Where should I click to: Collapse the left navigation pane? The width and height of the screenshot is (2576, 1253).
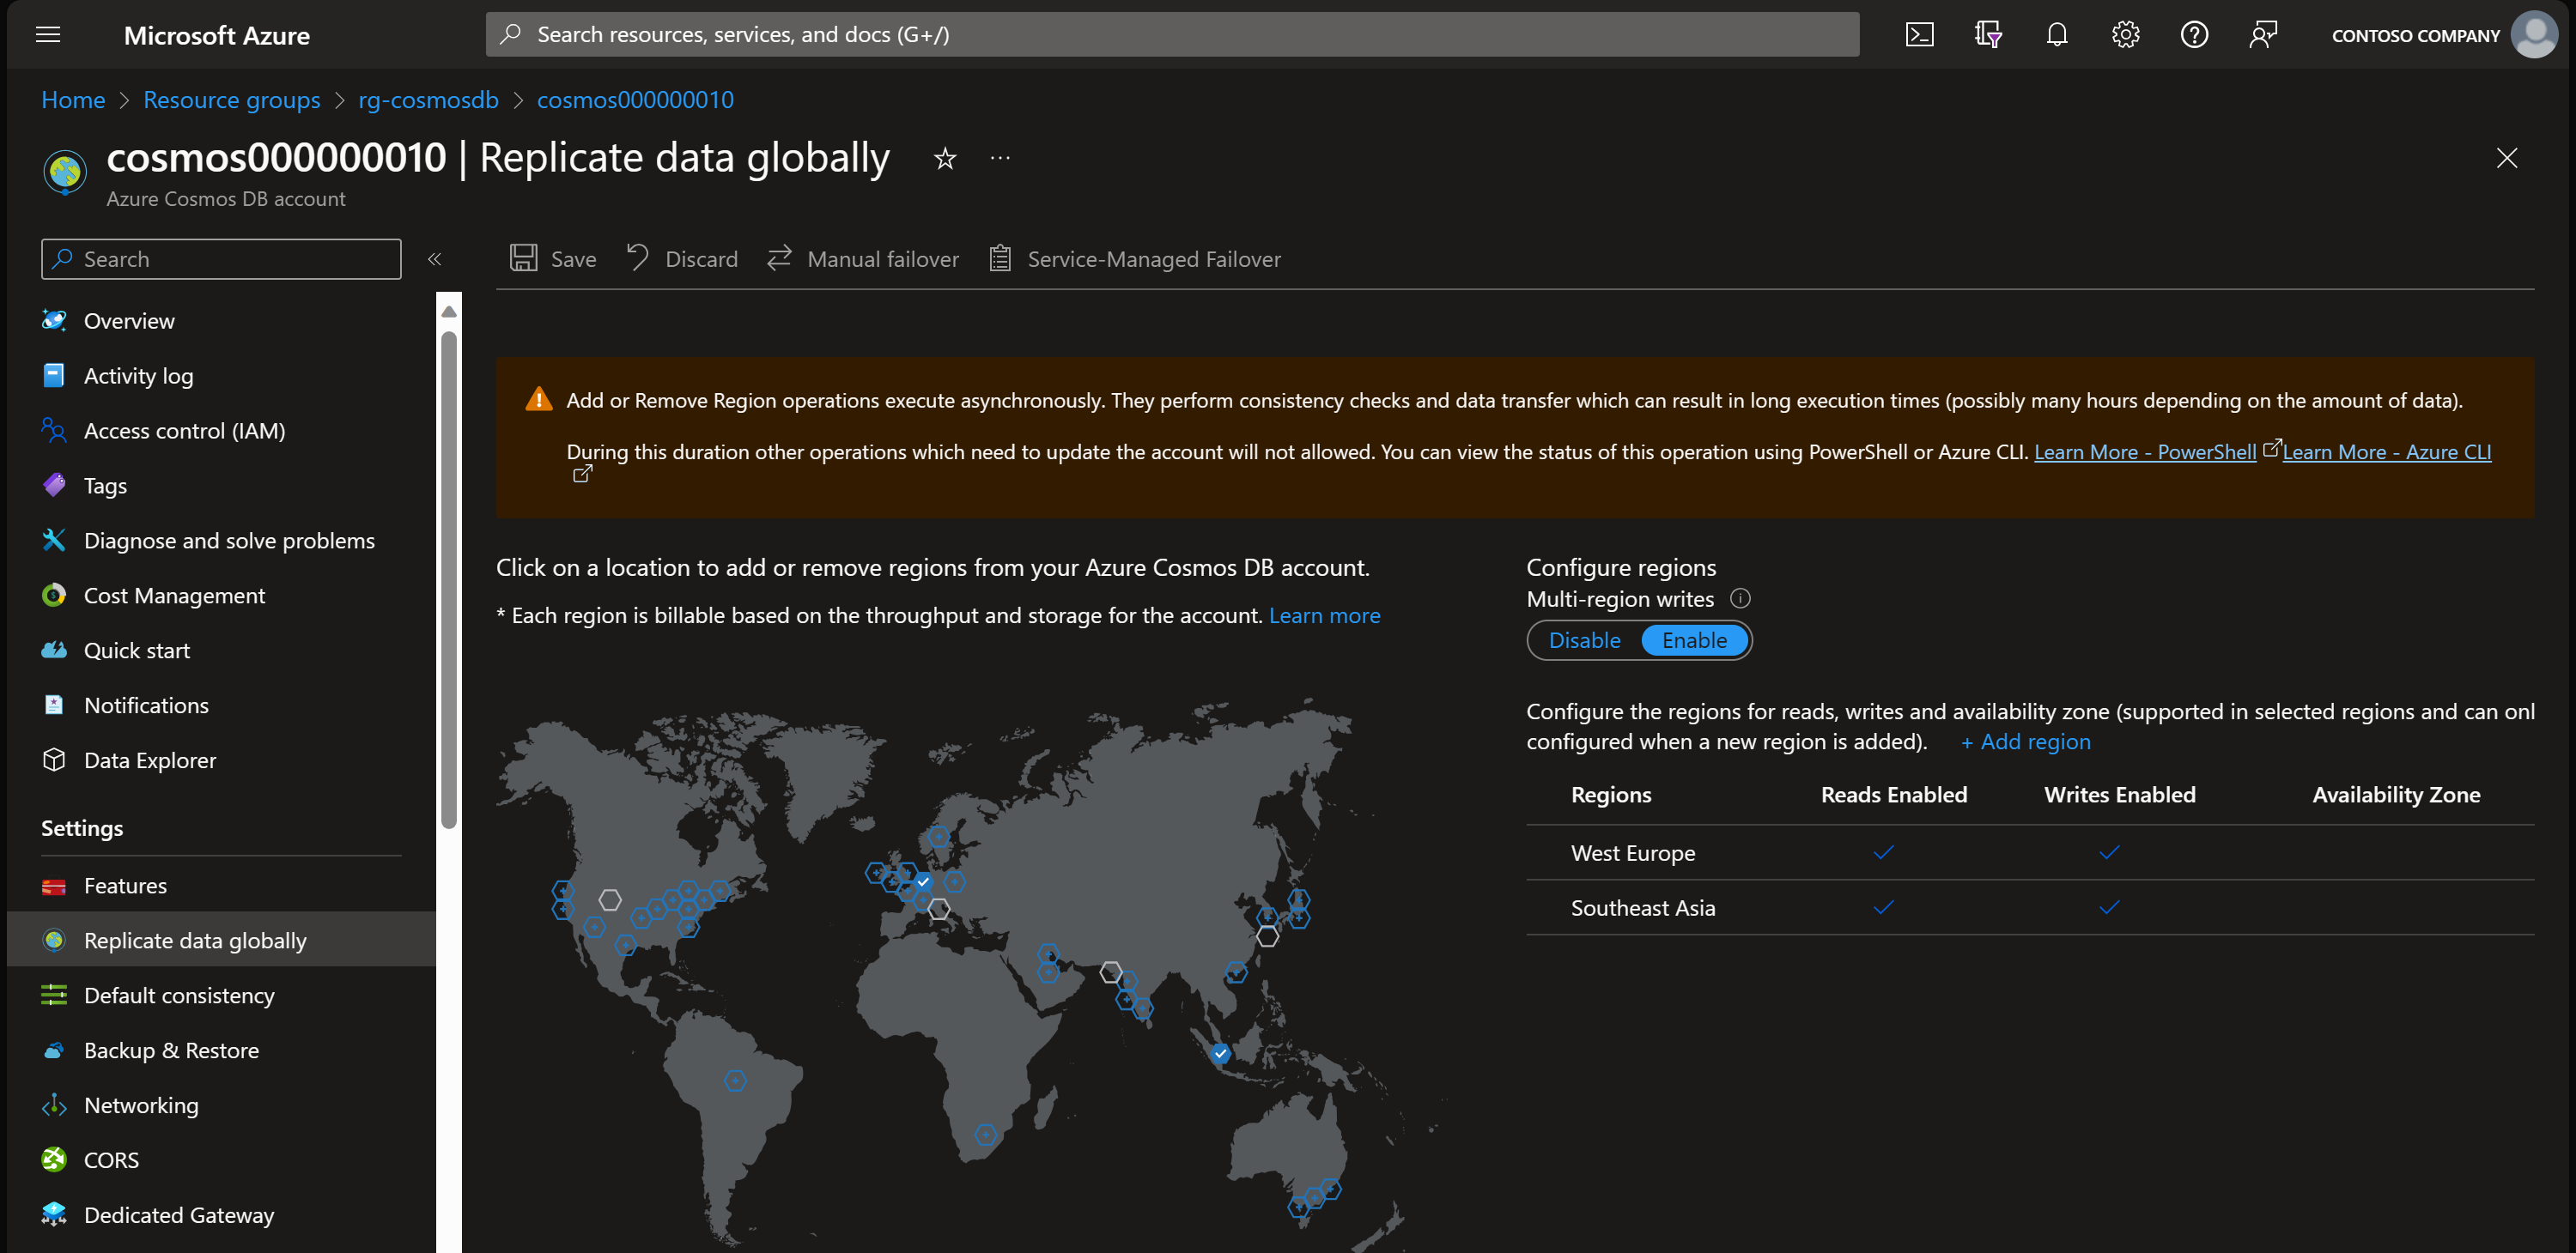click(434, 259)
